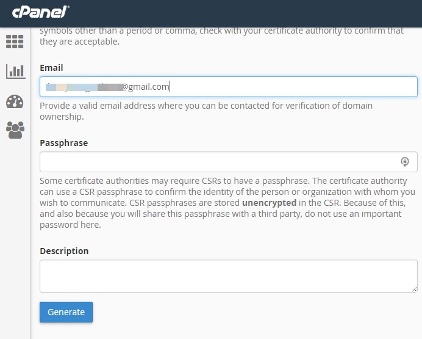The width and height of the screenshot is (422, 339).
Task: Click the "@gmail.com" text in Email field
Action: point(145,87)
